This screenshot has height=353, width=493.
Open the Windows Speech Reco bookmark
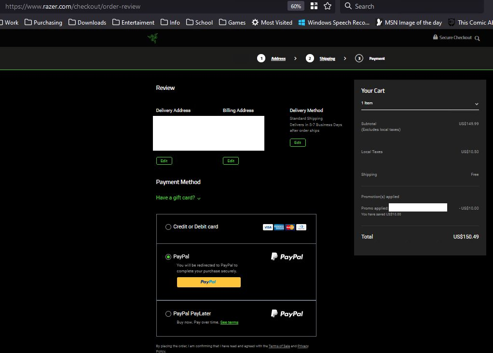[334, 22]
